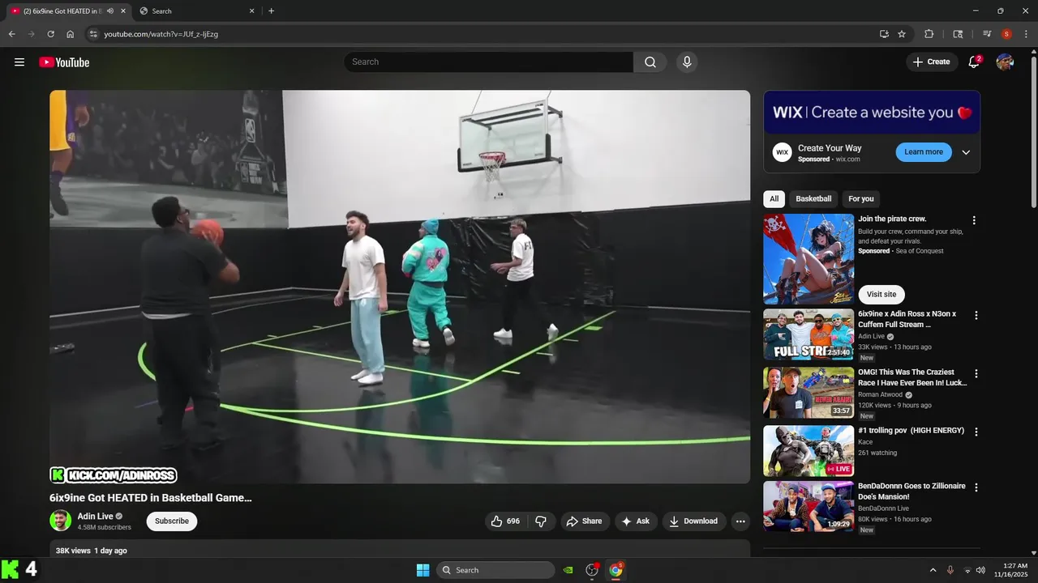The image size is (1038, 583).
Task: Open Adin Live channel name link
Action: coord(95,517)
